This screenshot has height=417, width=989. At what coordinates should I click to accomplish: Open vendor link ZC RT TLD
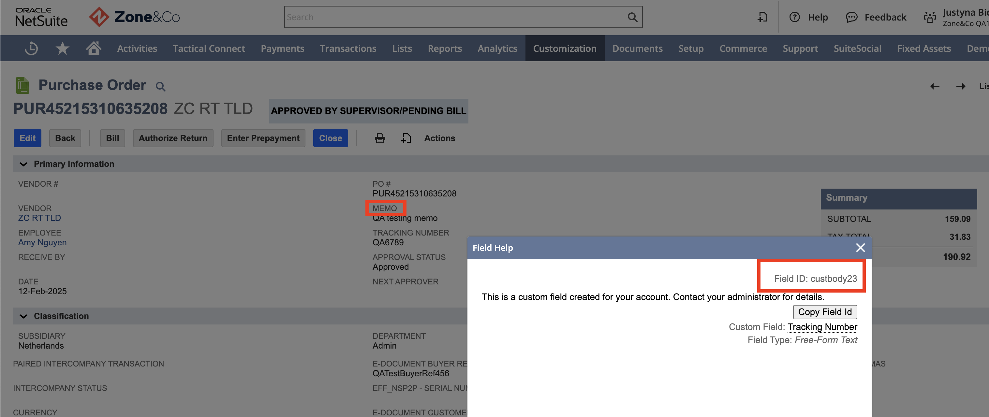[x=39, y=218]
